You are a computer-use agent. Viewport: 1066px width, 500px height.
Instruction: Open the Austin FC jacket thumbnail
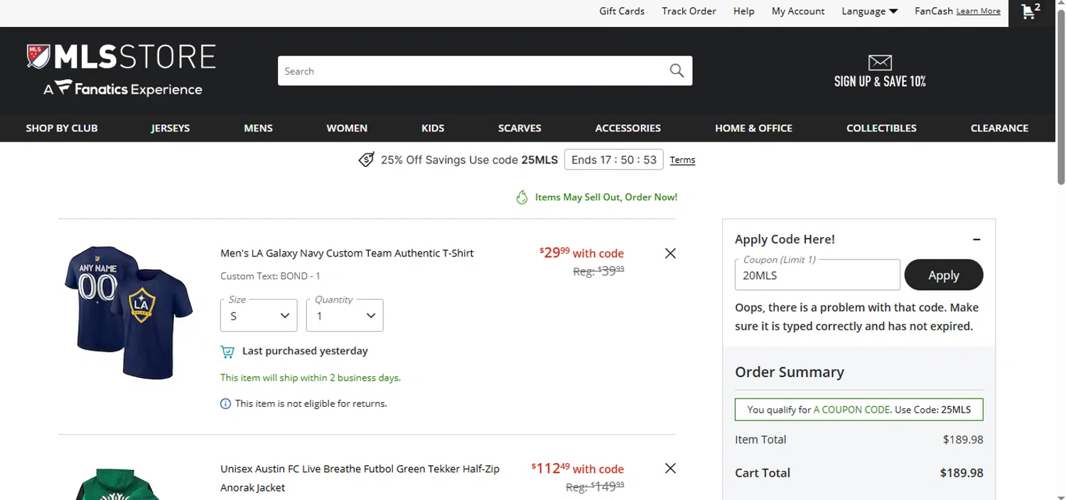(119, 484)
